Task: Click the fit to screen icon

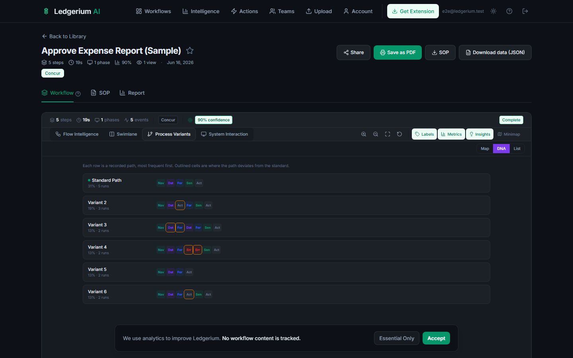Action: point(388,134)
